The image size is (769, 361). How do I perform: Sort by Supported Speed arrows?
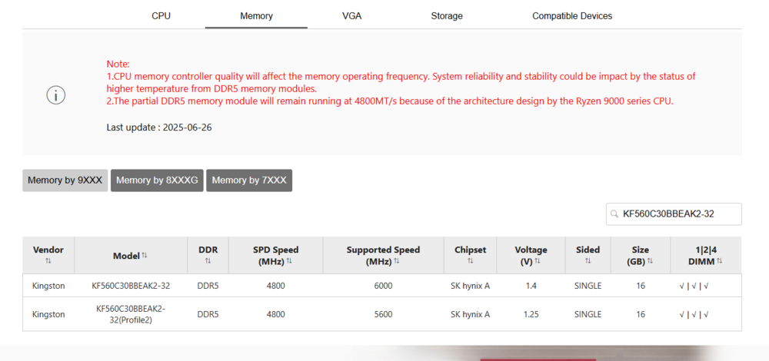click(x=396, y=262)
